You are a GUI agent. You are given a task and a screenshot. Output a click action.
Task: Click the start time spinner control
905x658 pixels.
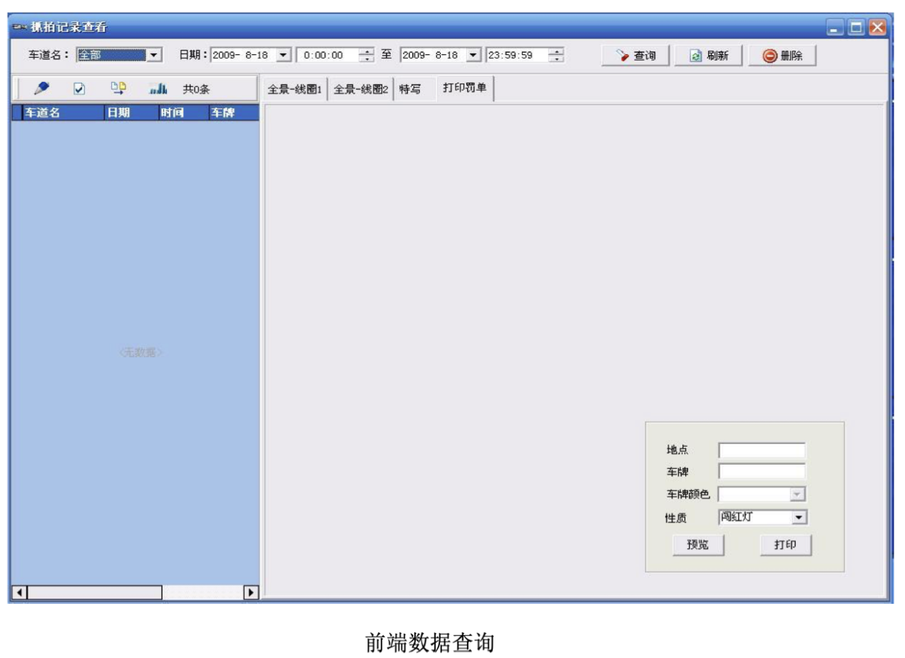[x=366, y=55]
